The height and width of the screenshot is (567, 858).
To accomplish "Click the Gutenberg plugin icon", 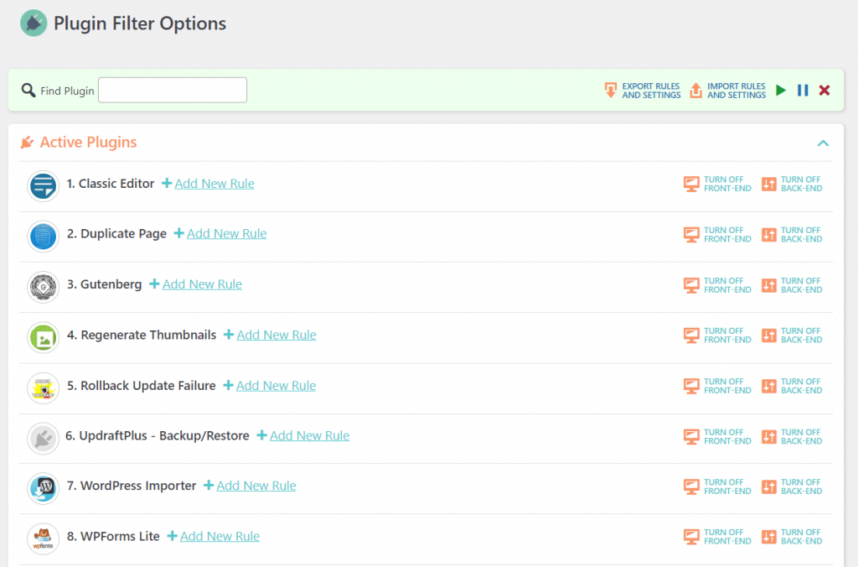I will click(x=44, y=287).
